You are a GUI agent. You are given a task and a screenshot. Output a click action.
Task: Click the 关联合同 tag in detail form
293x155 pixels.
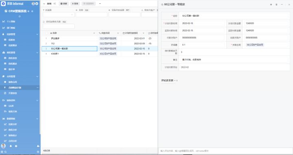pyautogui.click(x=255, y=45)
